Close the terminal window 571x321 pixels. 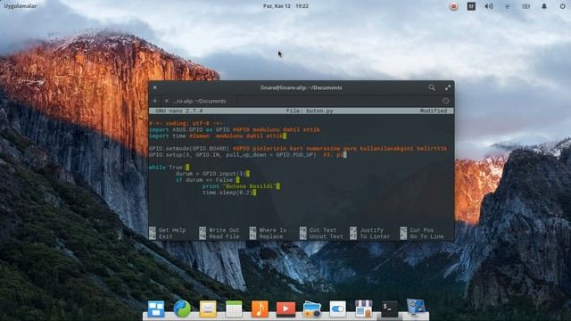tap(154, 87)
